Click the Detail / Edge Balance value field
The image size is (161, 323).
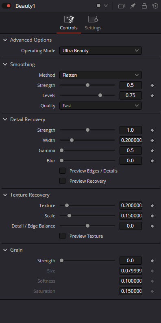131,226
